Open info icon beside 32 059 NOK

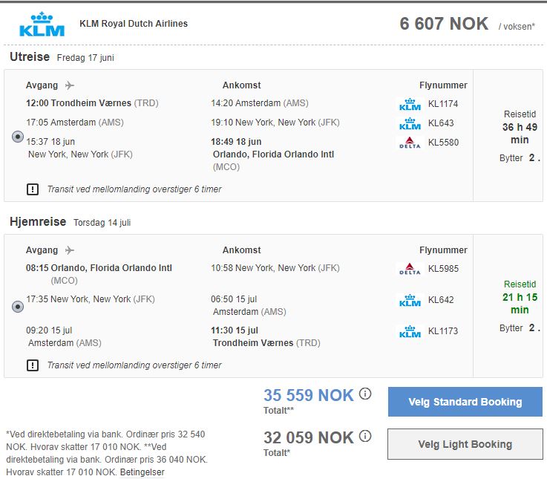[x=365, y=436]
